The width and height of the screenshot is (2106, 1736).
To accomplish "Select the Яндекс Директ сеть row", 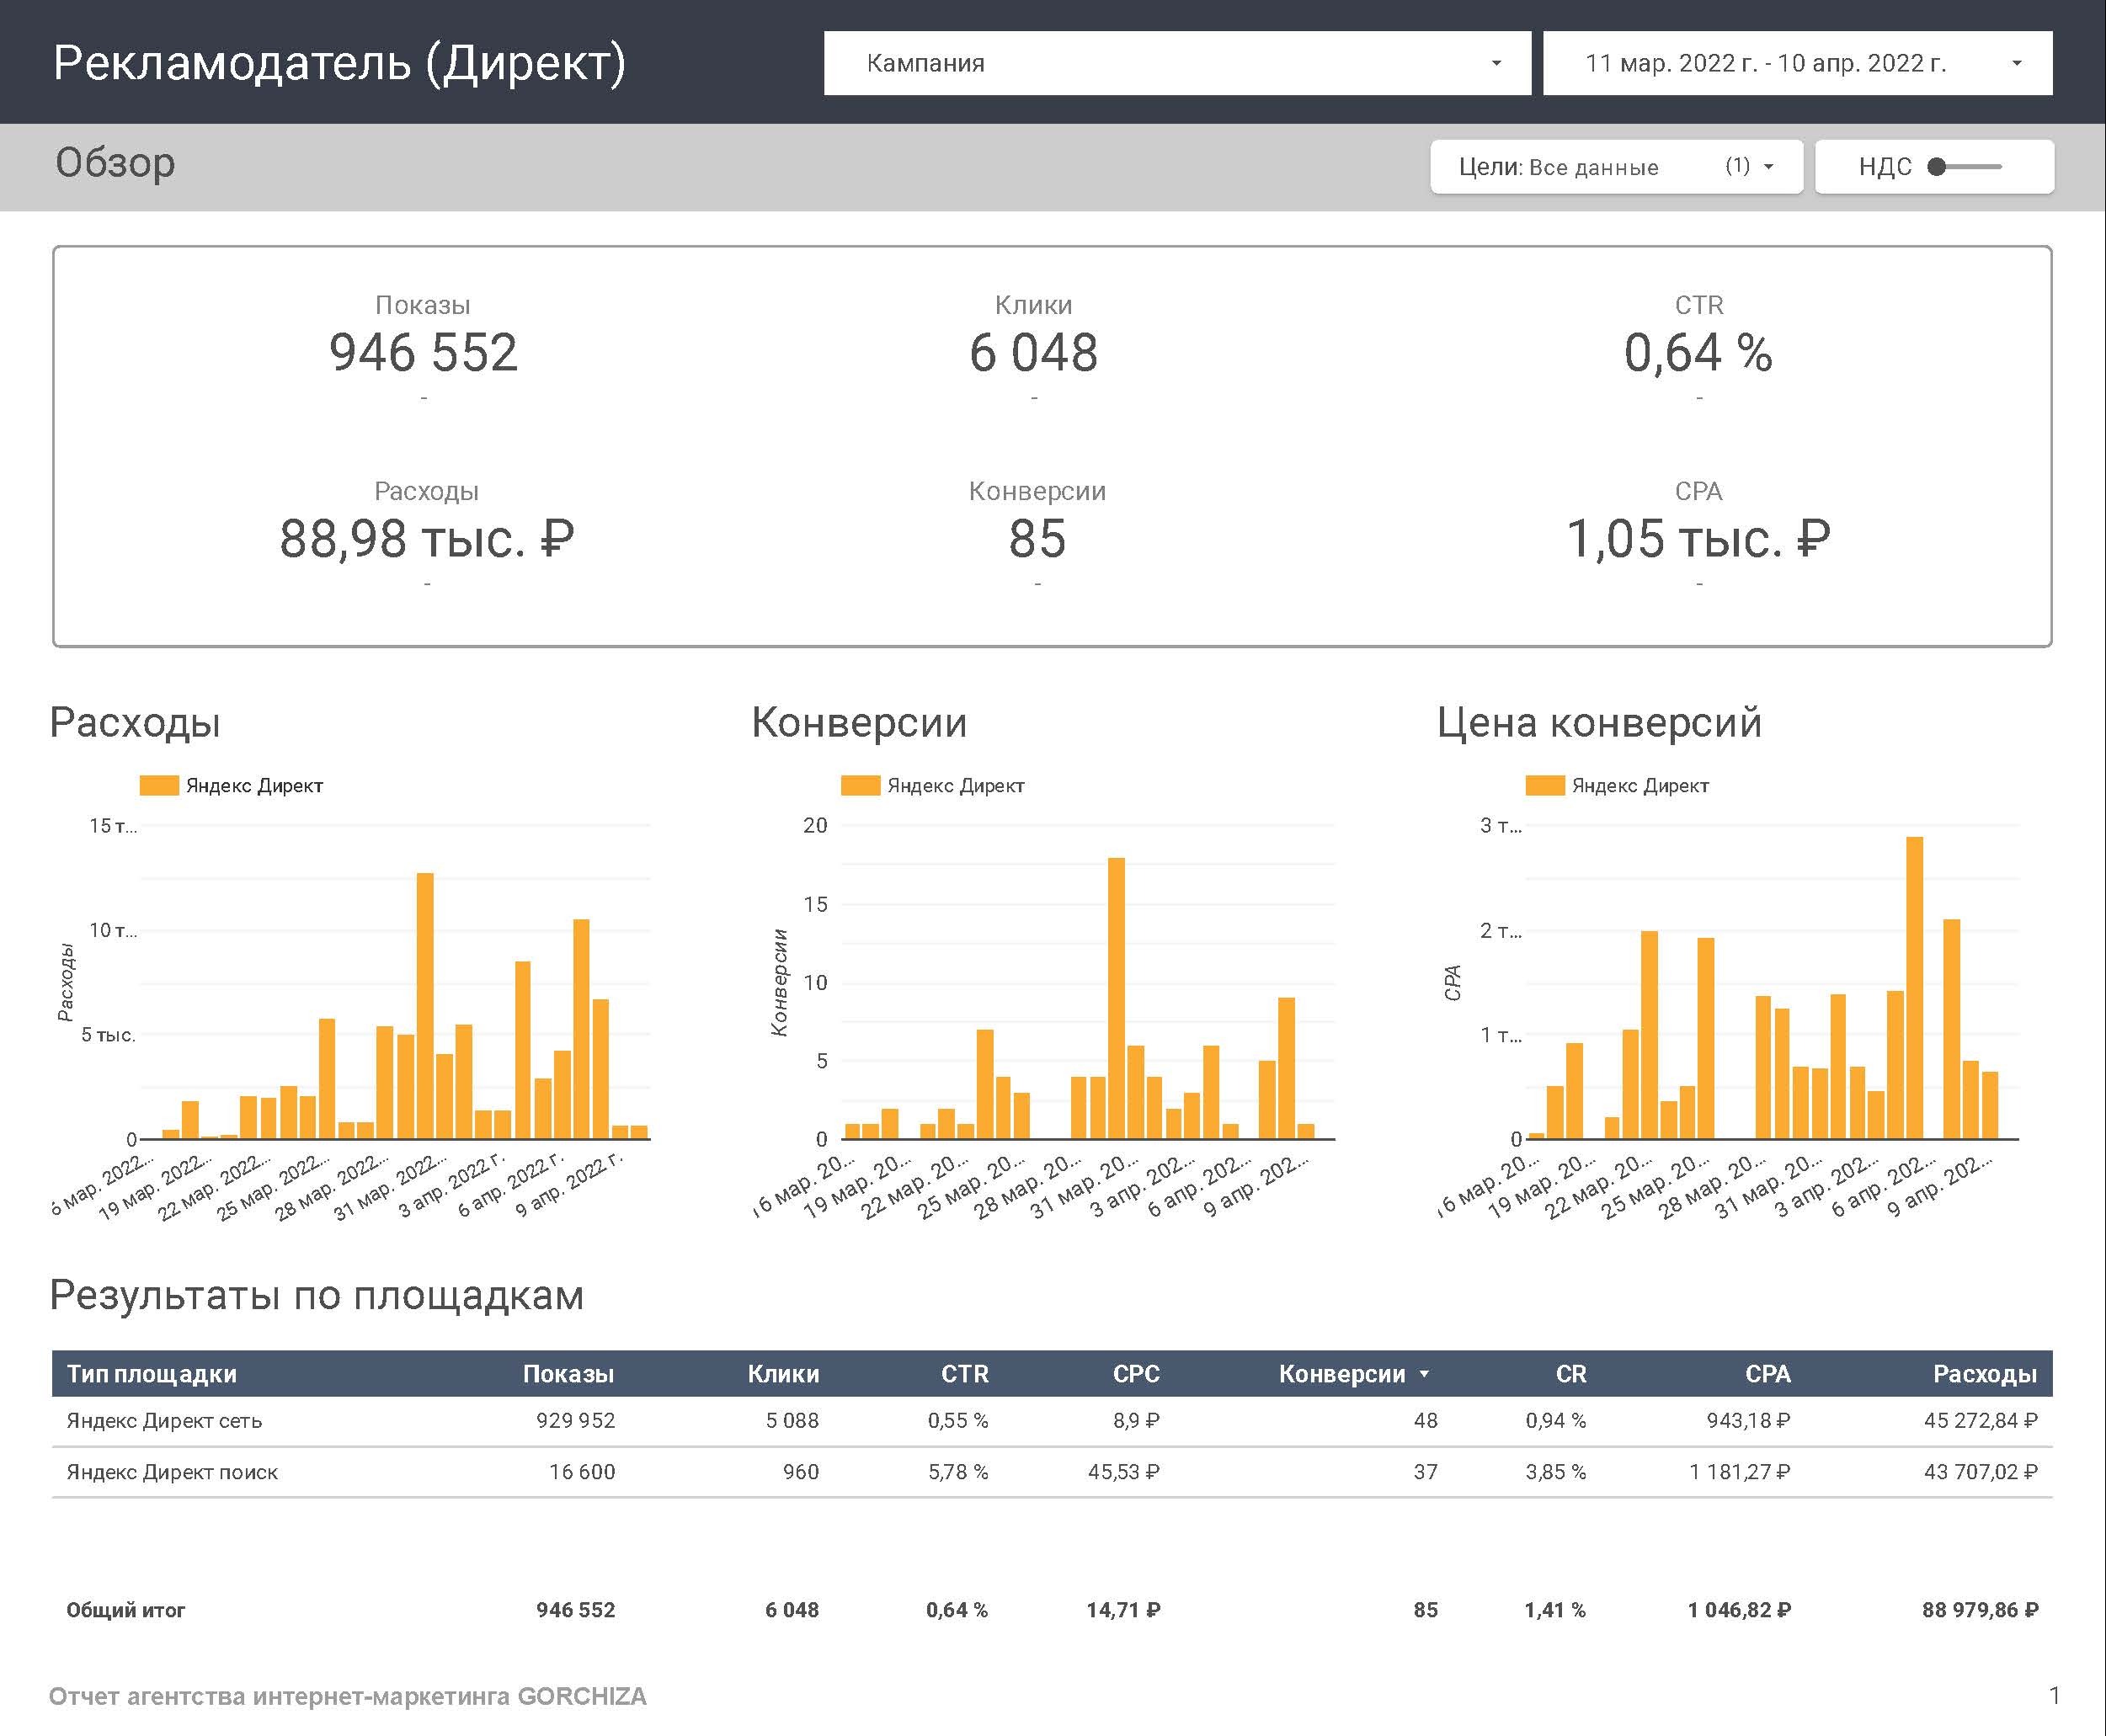I will point(164,1420).
